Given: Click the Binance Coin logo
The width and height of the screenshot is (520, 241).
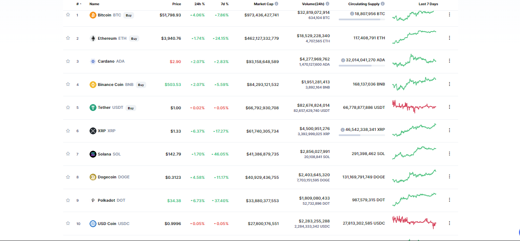Looking at the screenshot, I should pyautogui.click(x=93, y=85).
